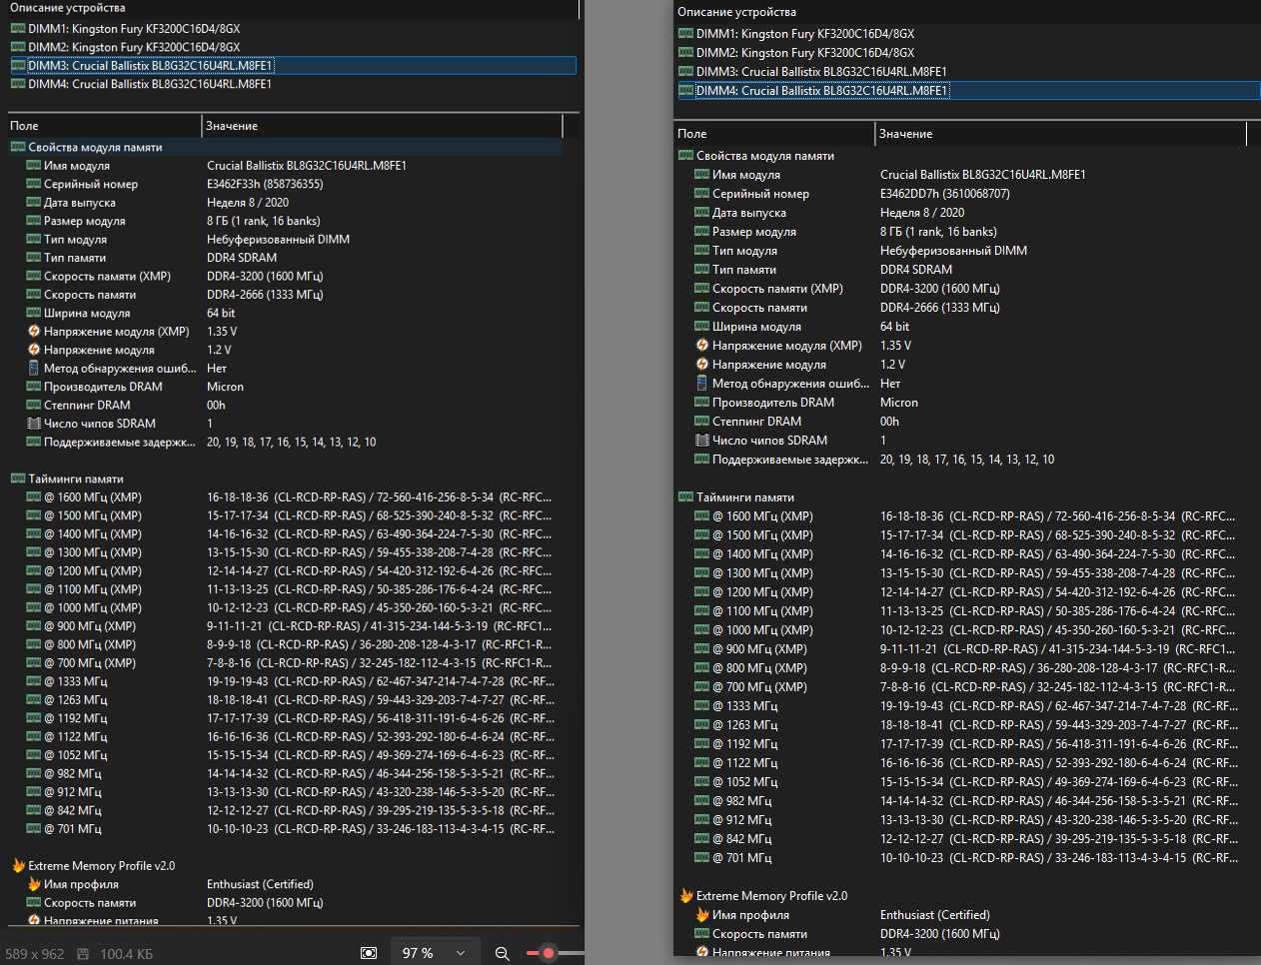Click the lightning icon beside 'Напряжение модуля (XMP)' in left panel
This screenshot has width=1261, height=965.
click(34, 332)
